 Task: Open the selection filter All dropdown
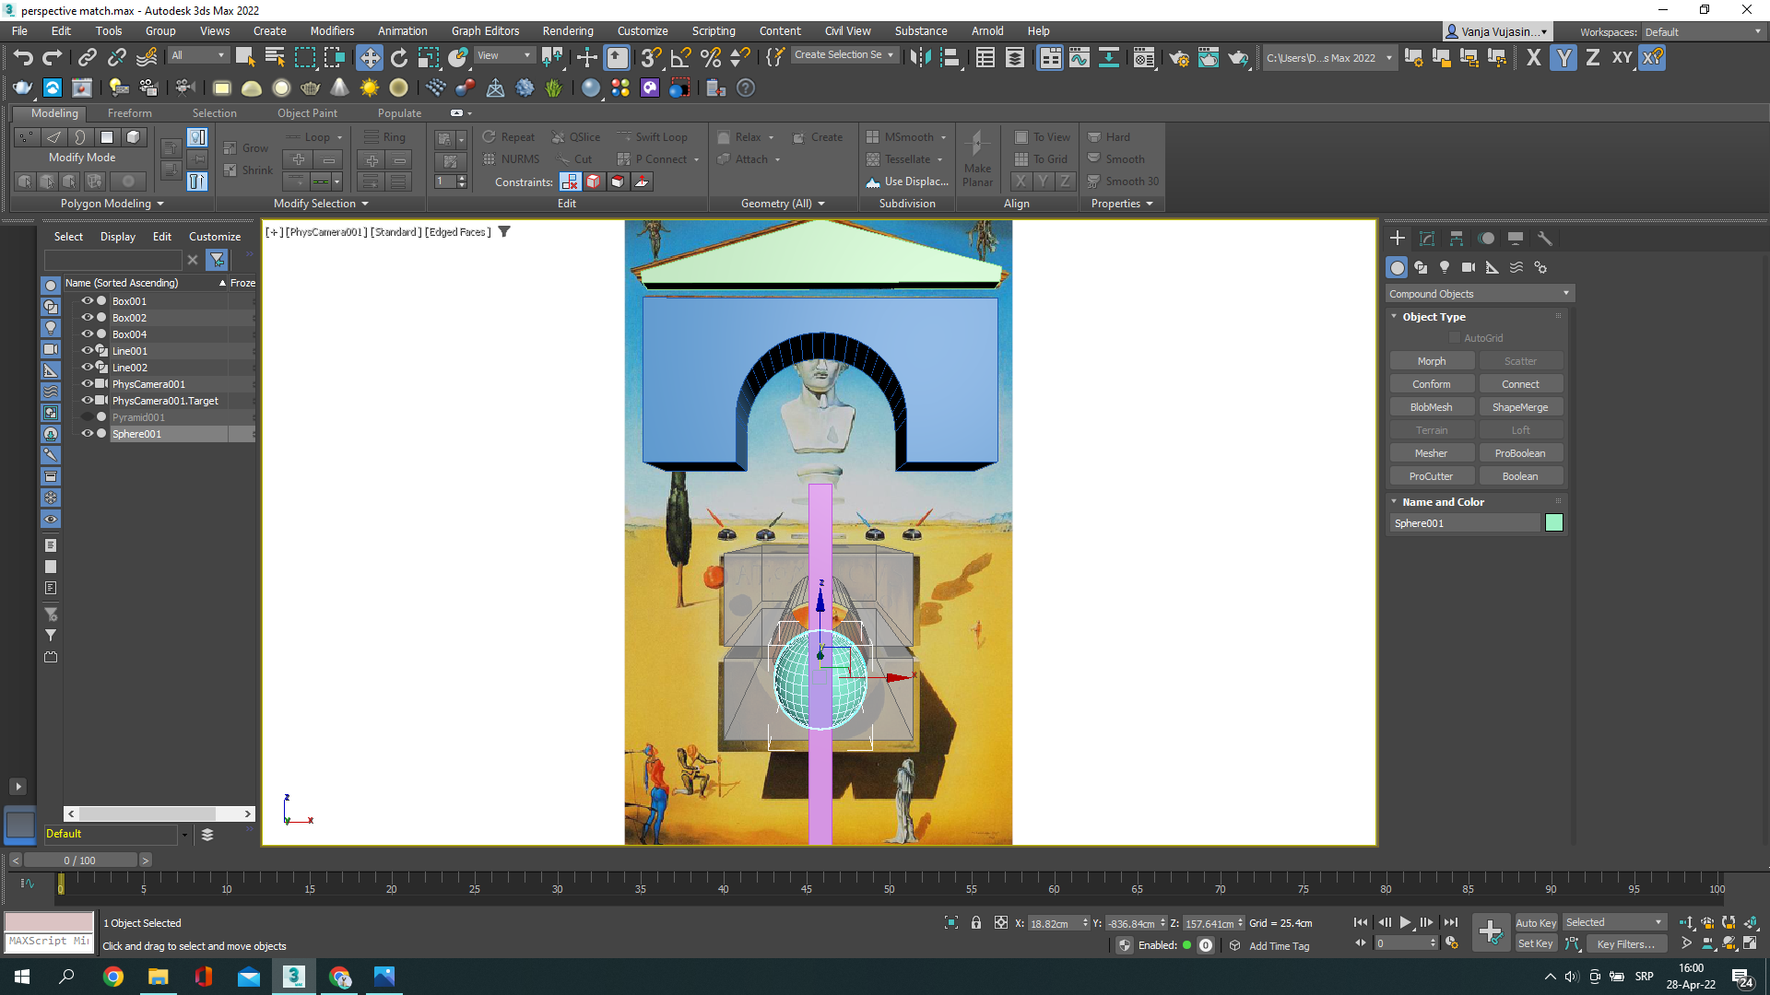198,55
